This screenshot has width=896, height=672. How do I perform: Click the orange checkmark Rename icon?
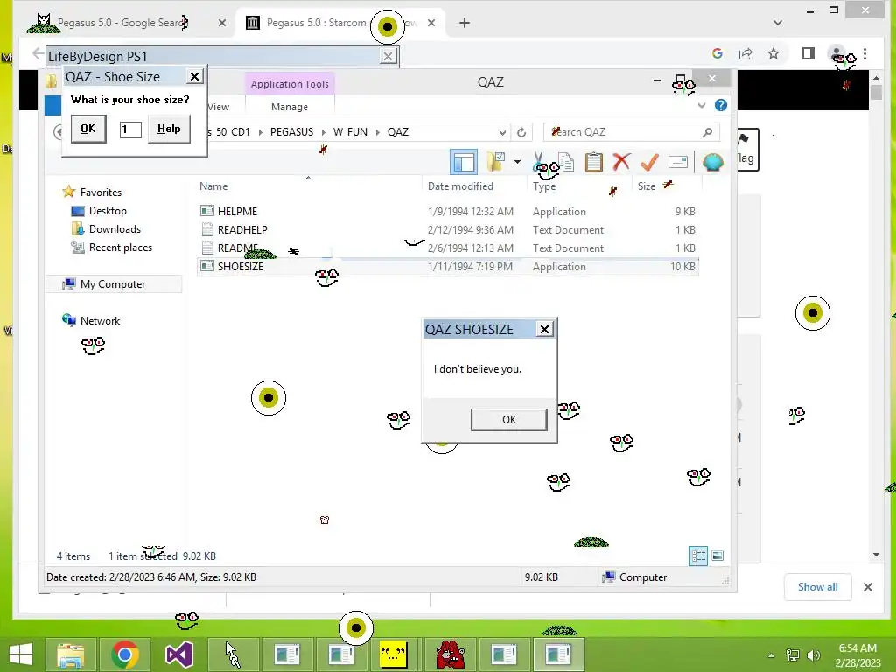(649, 162)
